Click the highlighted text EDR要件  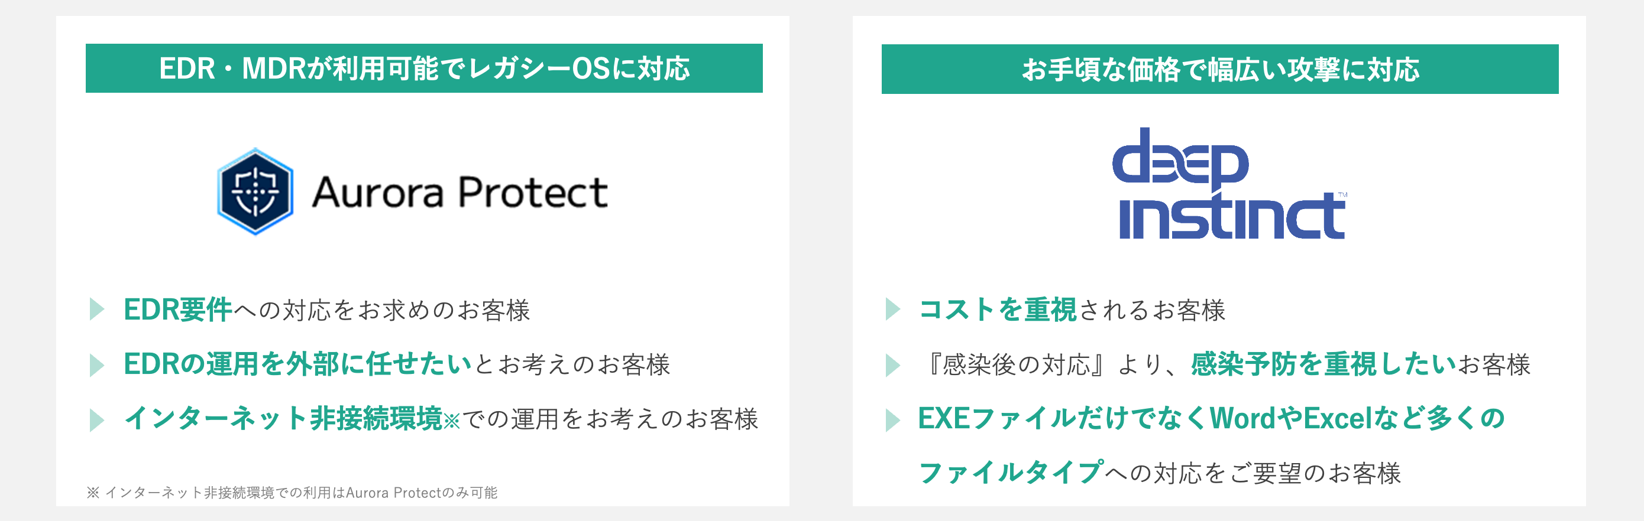point(177,310)
